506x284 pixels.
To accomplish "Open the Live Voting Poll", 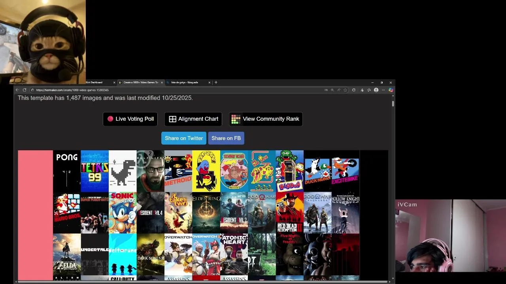I will (130, 119).
